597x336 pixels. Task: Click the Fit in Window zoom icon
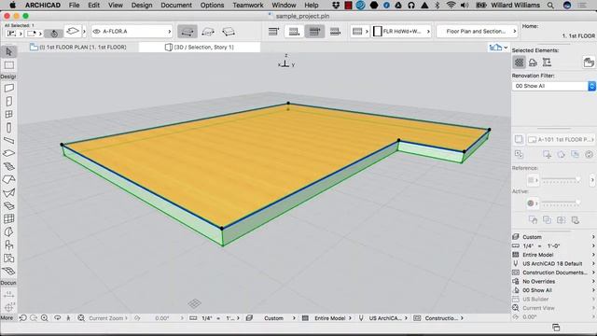(81, 317)
